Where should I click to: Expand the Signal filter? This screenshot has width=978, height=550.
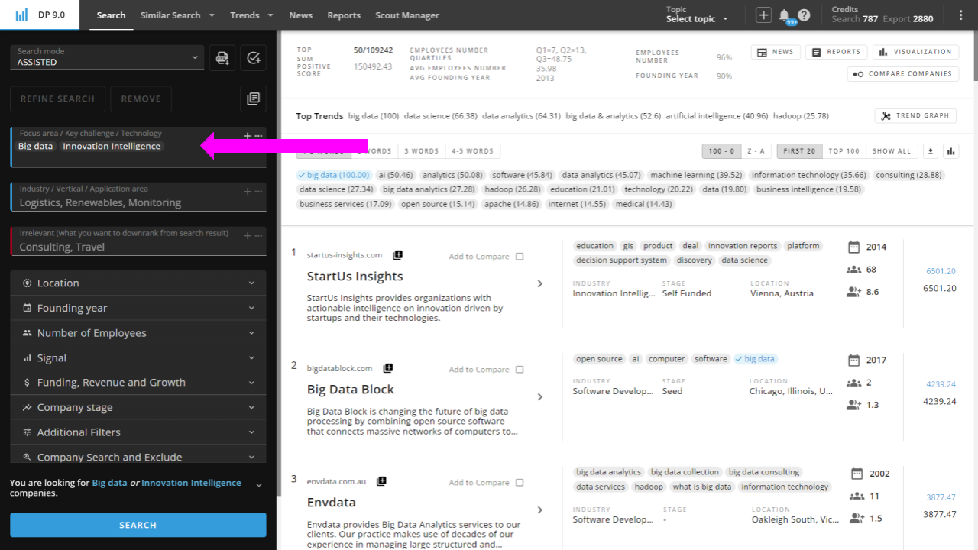coord(138,357)
